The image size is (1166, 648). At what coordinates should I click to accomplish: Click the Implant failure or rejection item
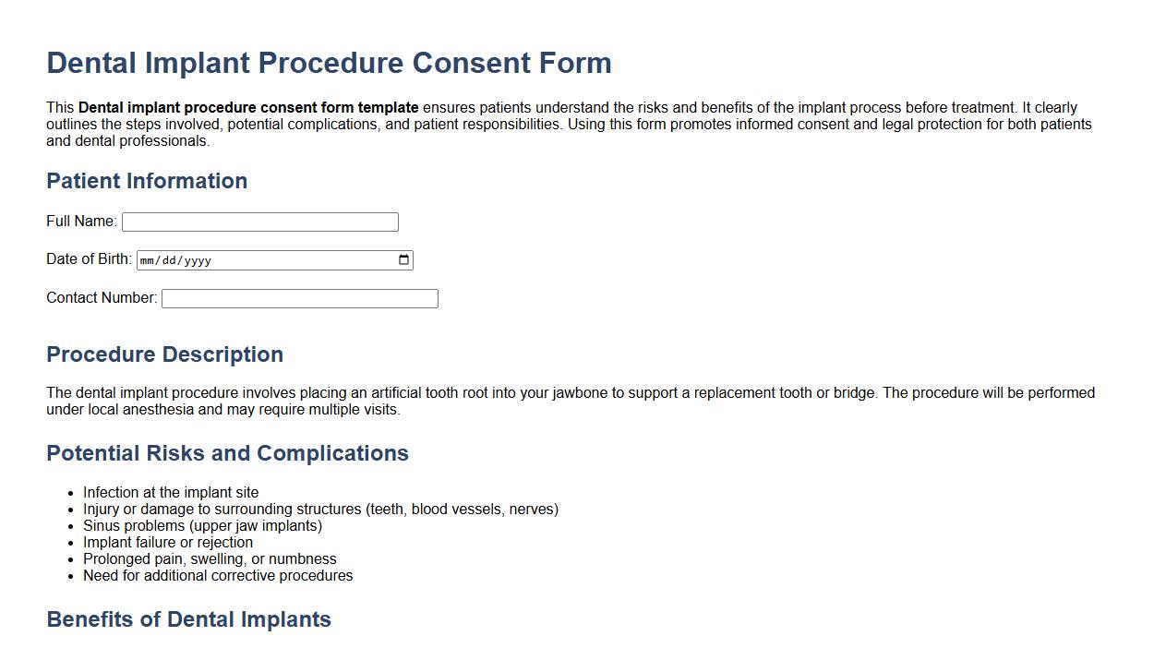coord(168,542)
